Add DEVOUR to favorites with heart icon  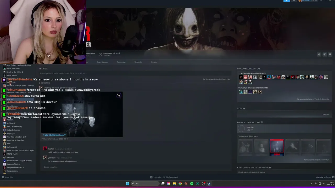point(330,54)
